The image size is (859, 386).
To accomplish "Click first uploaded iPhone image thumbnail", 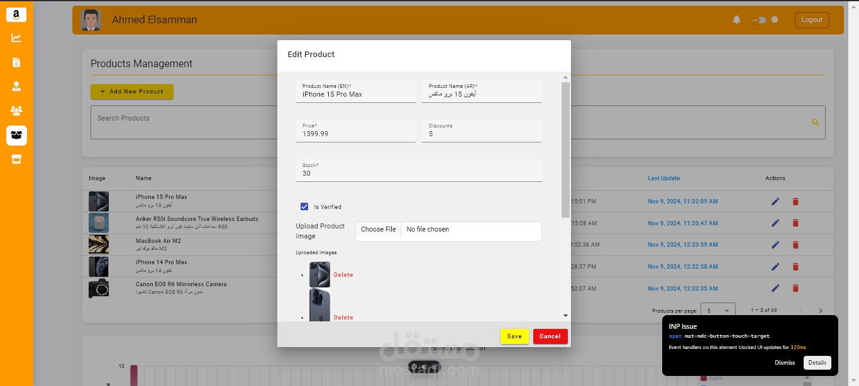I will click(319, 275).
